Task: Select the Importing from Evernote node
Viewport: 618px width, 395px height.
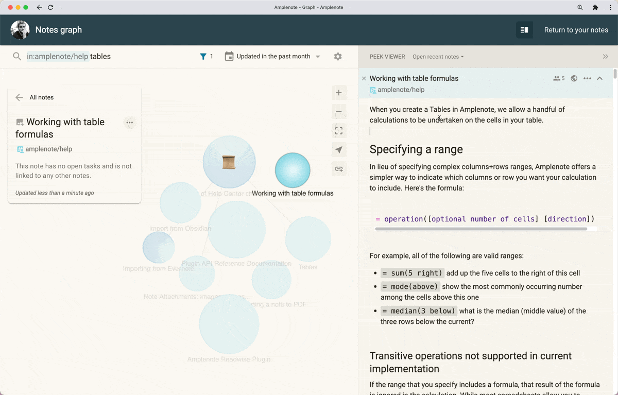Action: click(159, 248)
